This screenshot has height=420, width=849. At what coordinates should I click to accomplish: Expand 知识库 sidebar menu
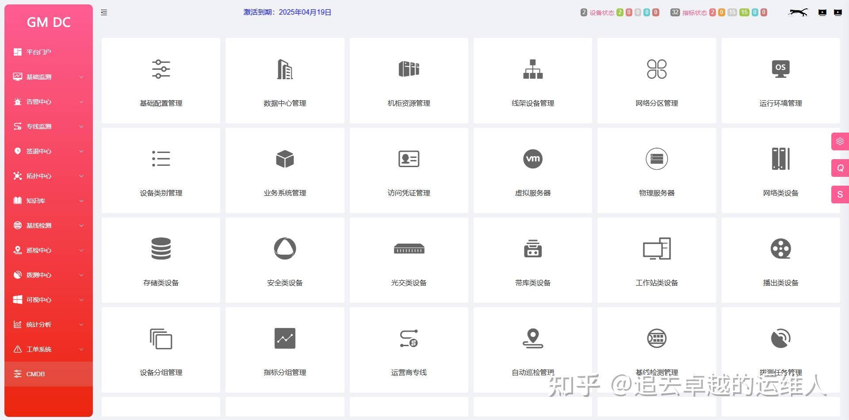pos(49,201)
